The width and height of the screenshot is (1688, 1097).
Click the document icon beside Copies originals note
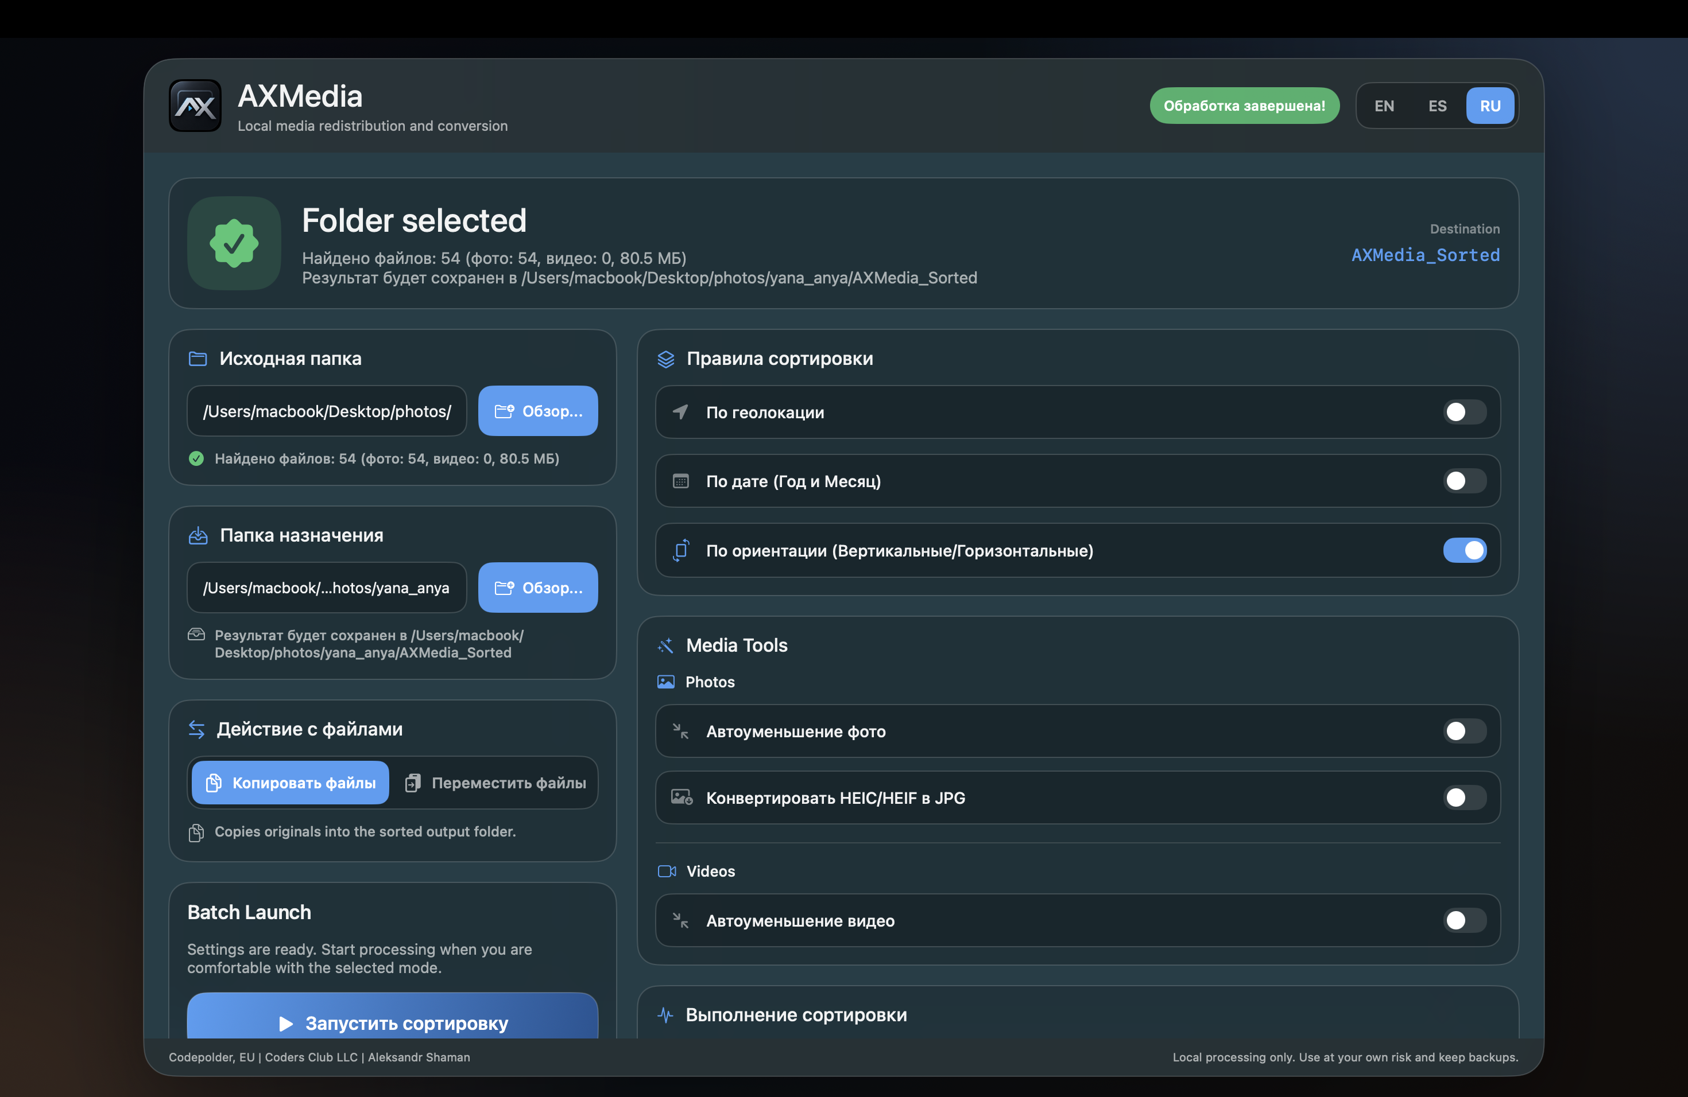196,833
